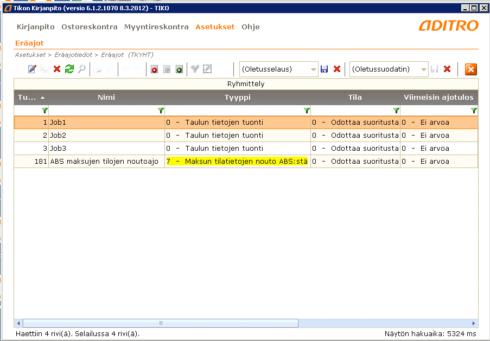The image size is (490, 341).
Task: Select the Job3 row name cell
Action: click(106, 149)
